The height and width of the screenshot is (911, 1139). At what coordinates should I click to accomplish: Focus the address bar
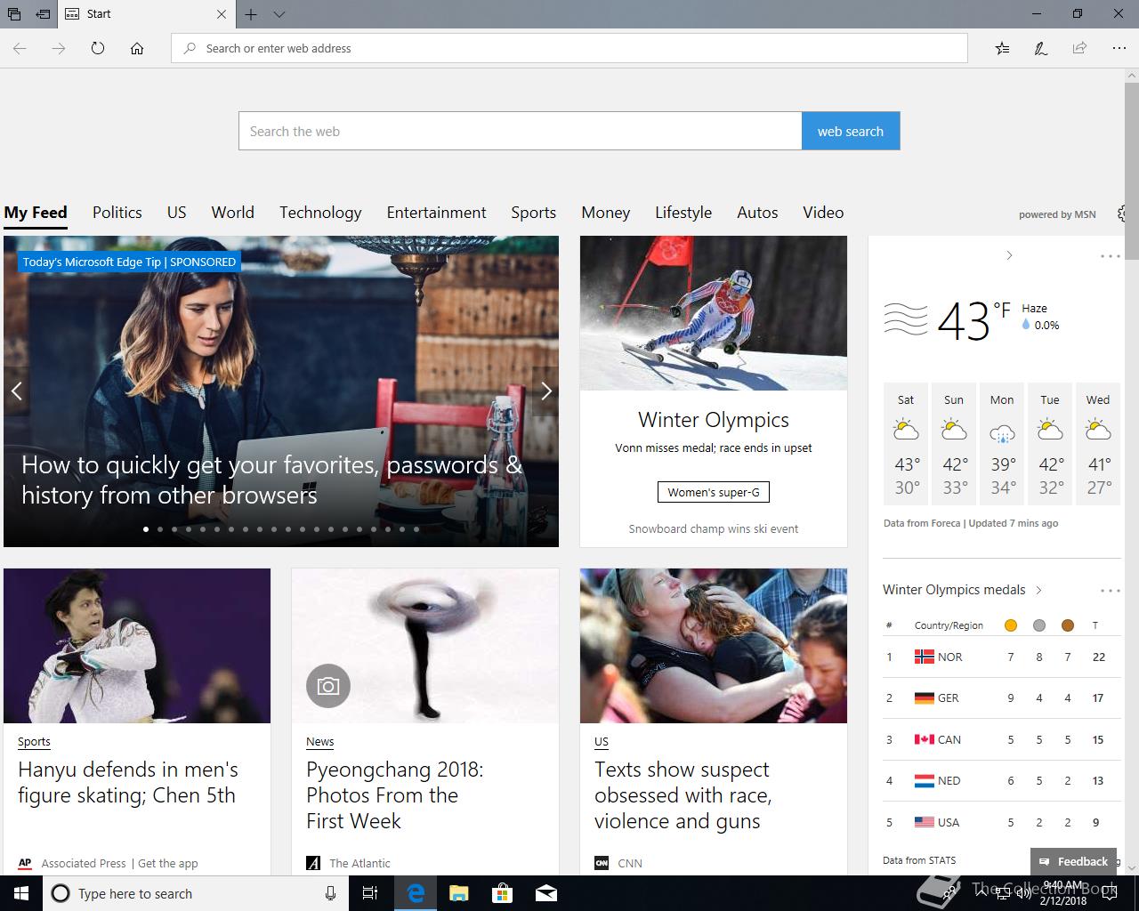click(x=569, y=48)
